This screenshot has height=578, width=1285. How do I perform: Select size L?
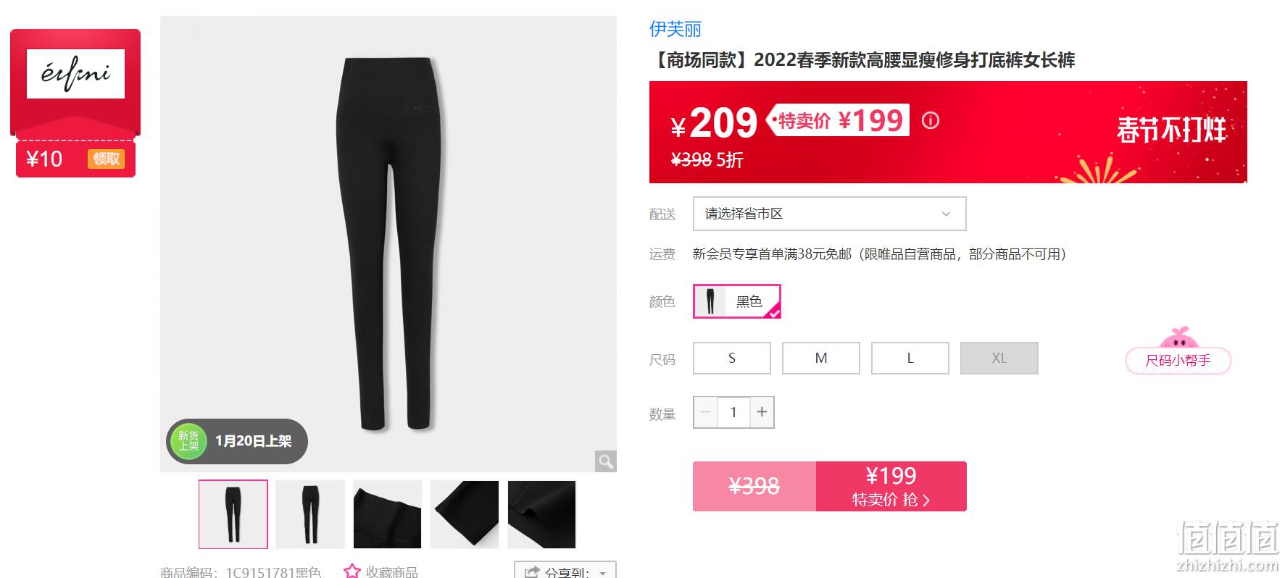(x=910, y=358)
